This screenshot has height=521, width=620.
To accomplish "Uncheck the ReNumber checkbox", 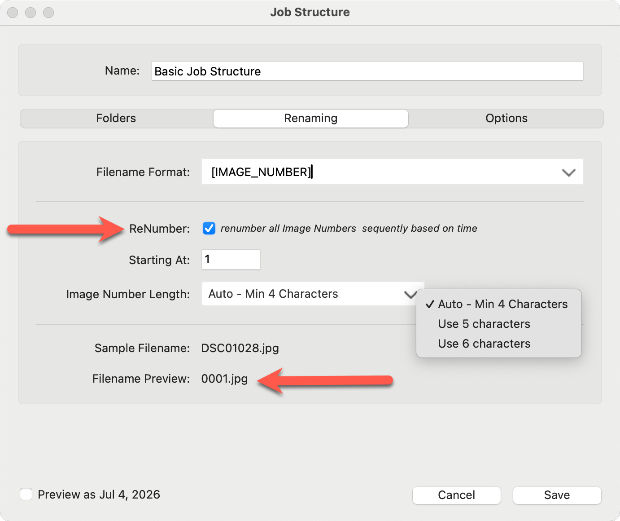I will coord(209,228).
